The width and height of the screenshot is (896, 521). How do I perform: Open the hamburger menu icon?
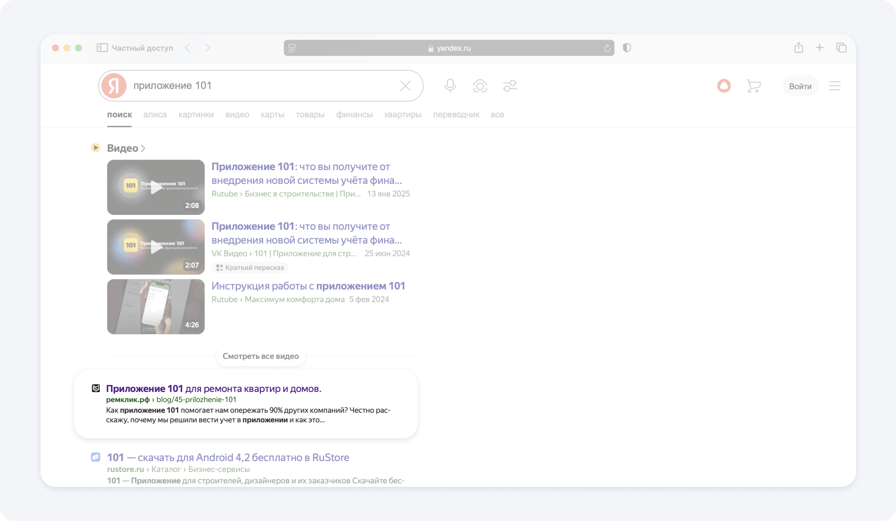835,86
